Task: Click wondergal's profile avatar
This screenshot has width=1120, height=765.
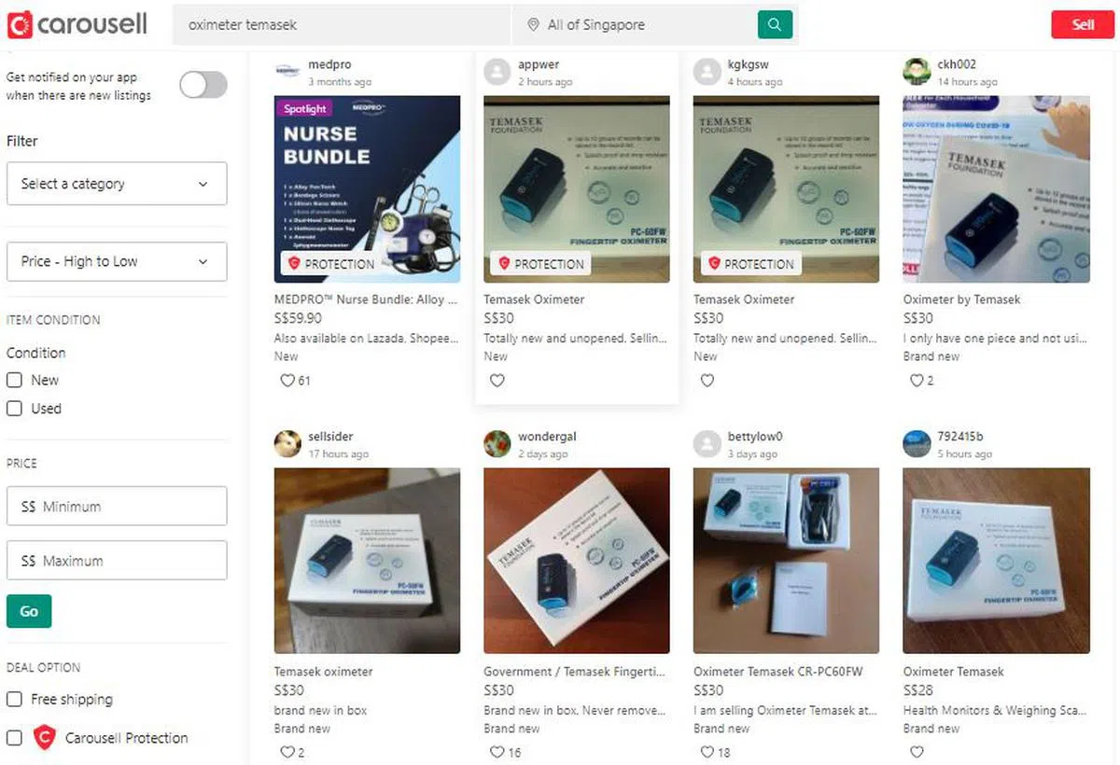Action: click(x=497, y=444)
